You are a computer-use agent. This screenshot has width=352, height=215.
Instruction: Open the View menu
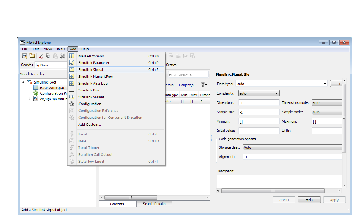click(x=48, y=49)
